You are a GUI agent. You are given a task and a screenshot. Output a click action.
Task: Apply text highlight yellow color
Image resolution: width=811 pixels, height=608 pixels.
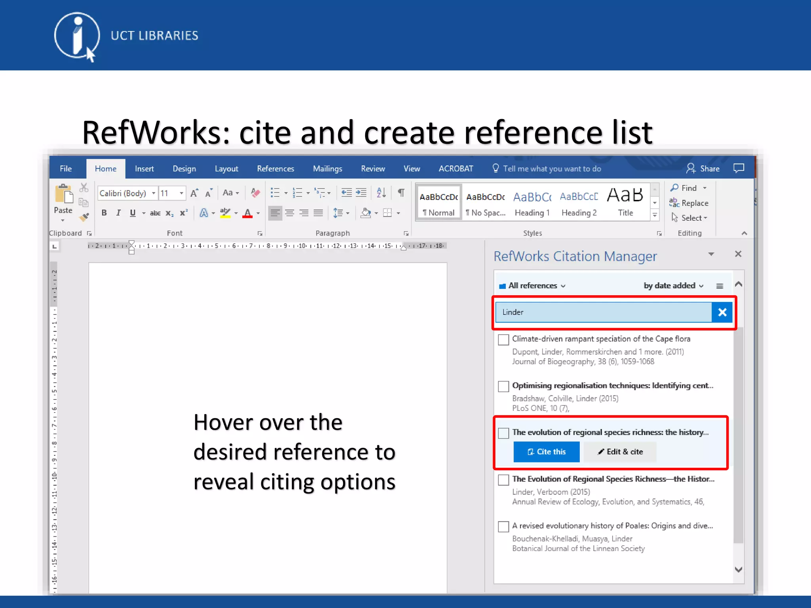pos(225,213)
